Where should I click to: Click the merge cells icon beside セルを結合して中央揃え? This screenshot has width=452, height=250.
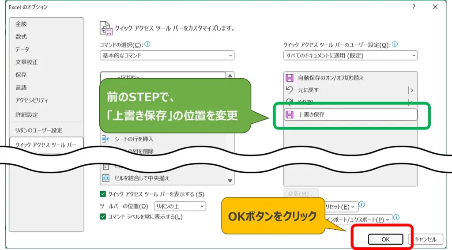click(x=106, y=178)
